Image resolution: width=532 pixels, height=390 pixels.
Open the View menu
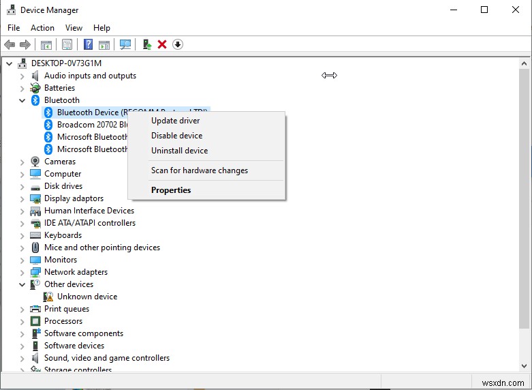tap(74, 28)
